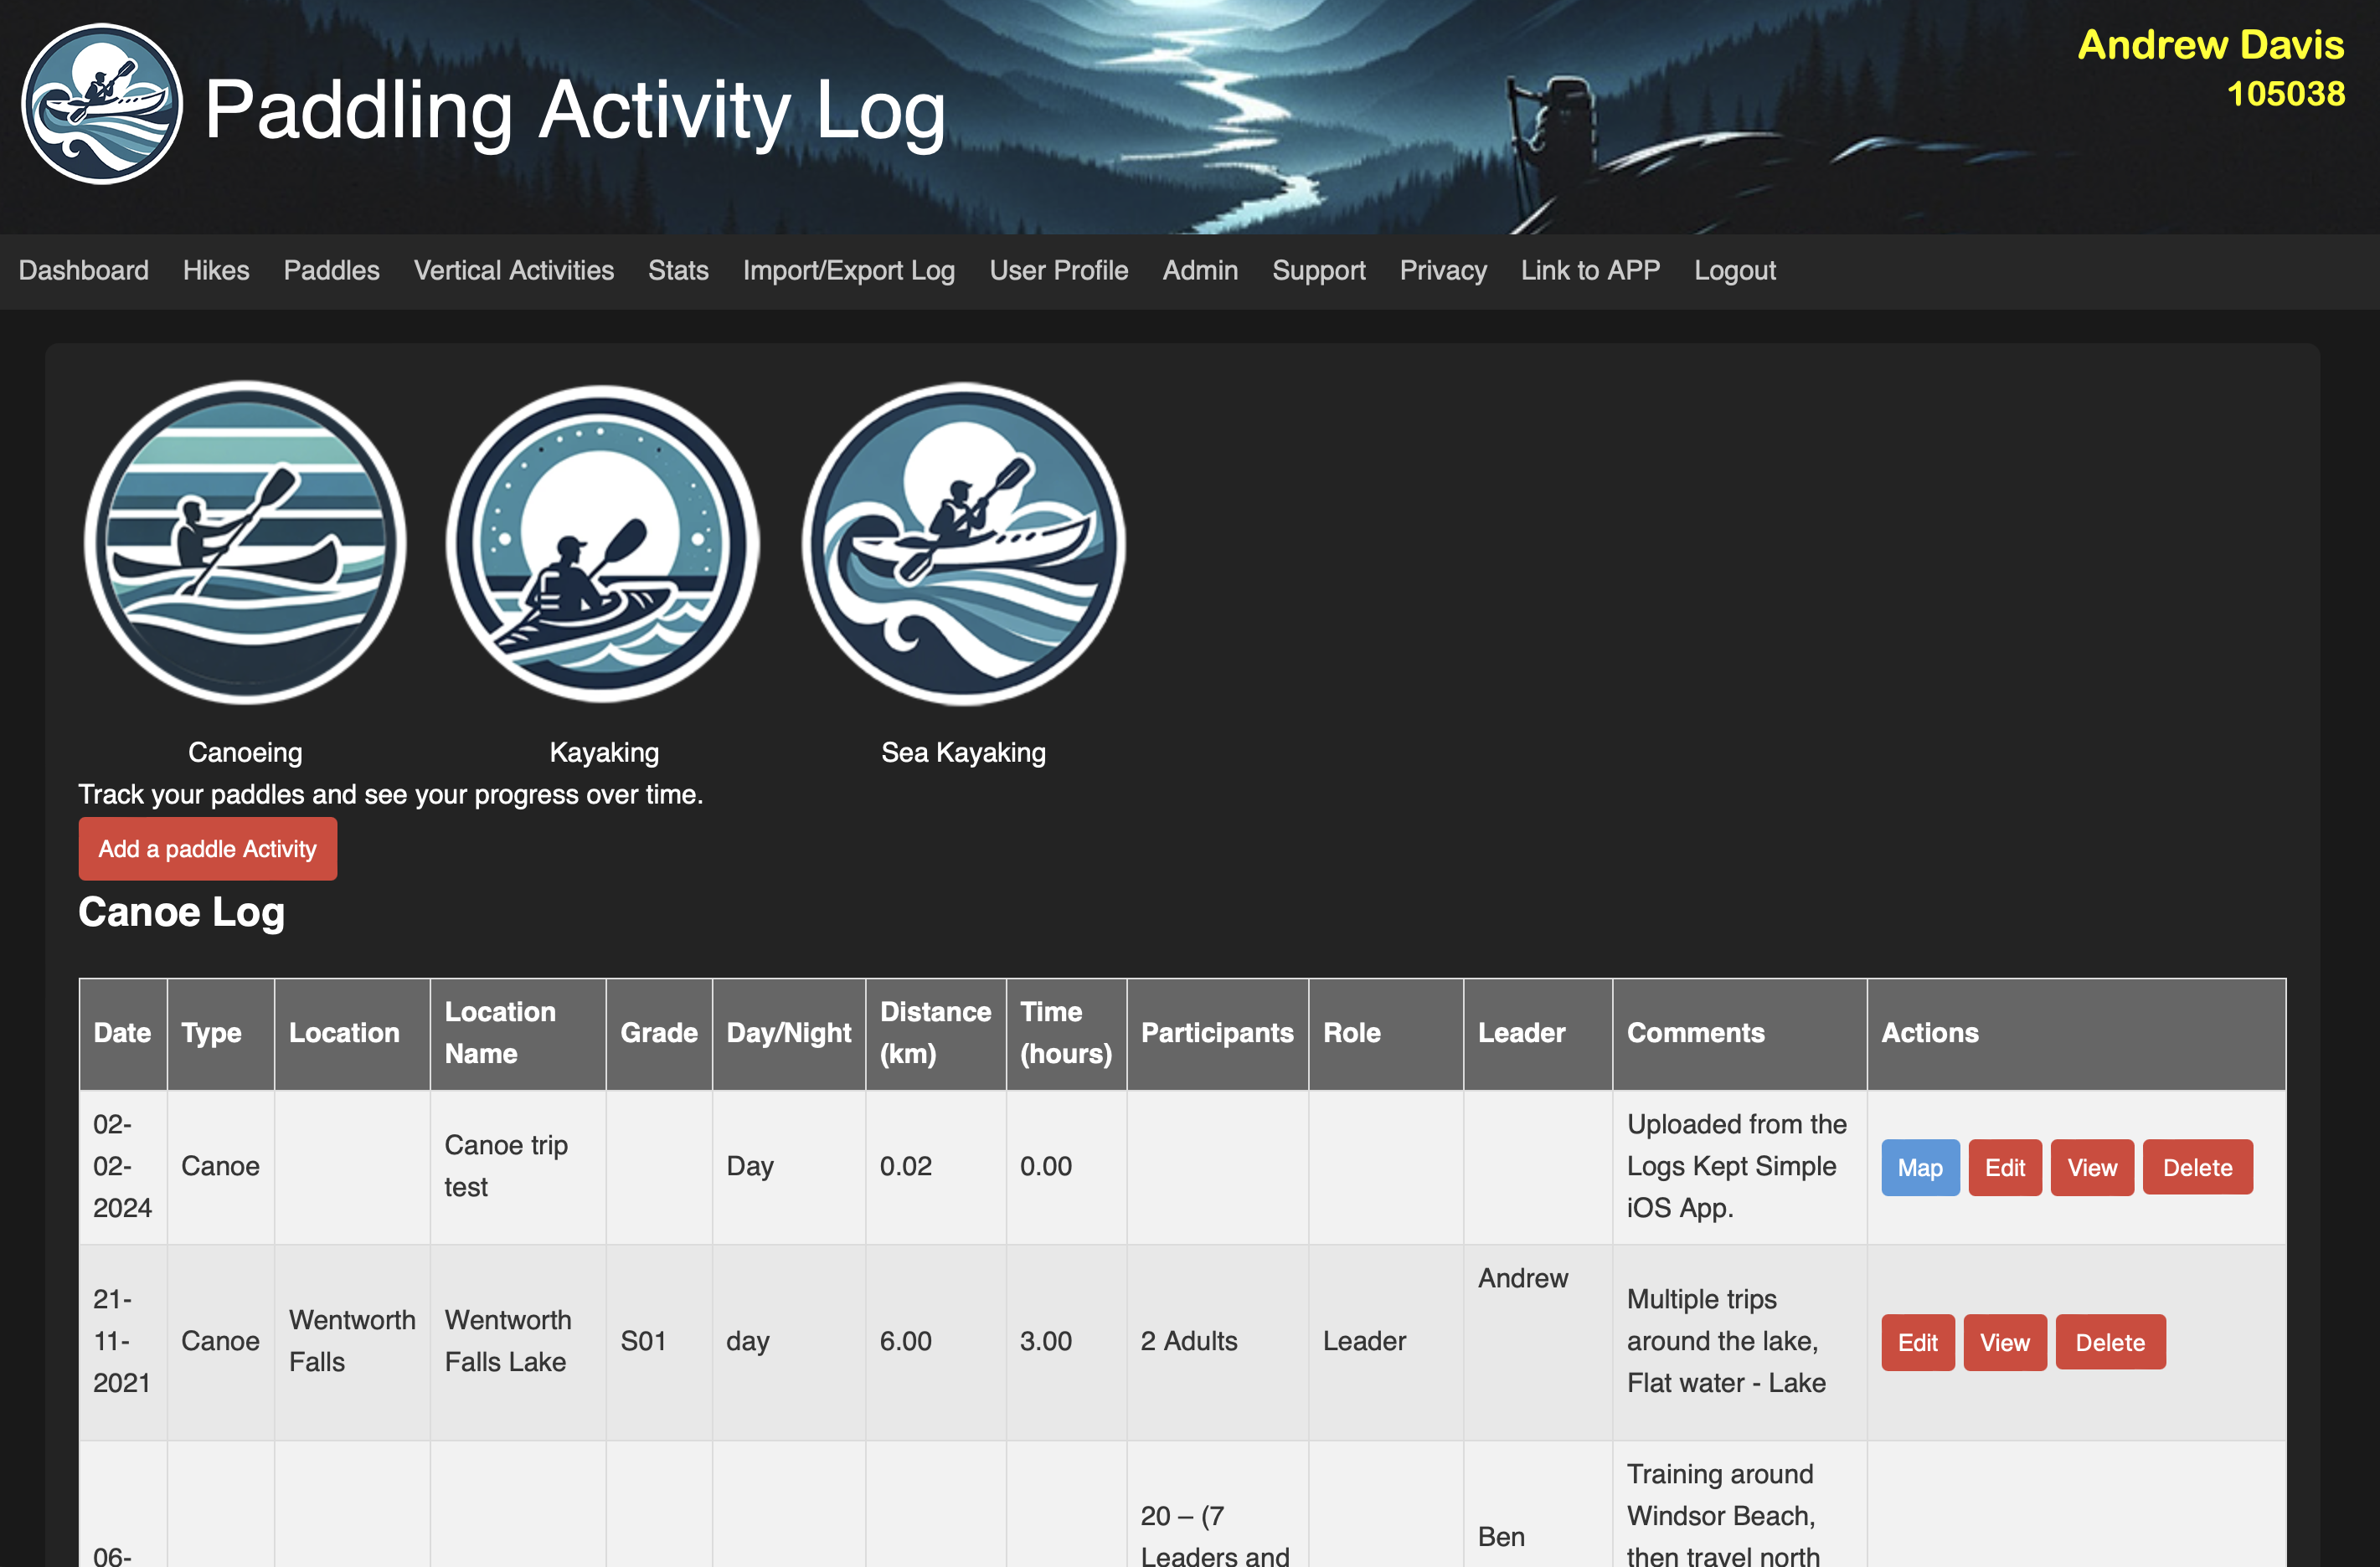The width and height of the screenshot is (2380, 1567).
Task: Open the Paddles section
Action: click(x=331, y=271)
